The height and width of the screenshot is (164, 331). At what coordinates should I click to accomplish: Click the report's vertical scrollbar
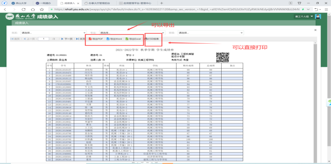point(315,96)
